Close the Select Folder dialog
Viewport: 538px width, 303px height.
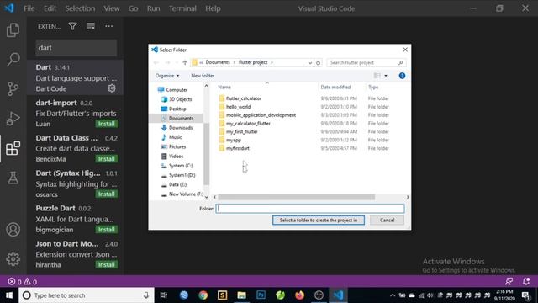pyautogui.click(x=405, y=50)
